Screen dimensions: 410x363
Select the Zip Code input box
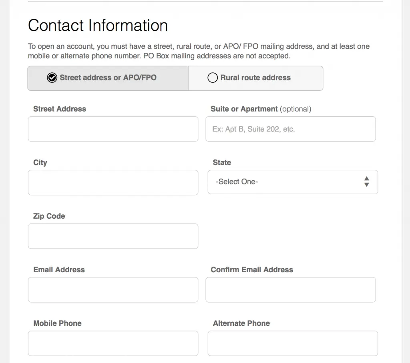click(x=113, y=236)
